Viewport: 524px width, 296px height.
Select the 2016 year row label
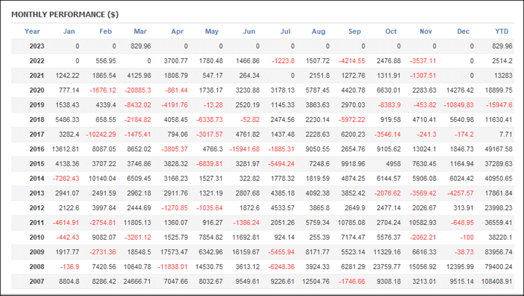click(x=37, y=149)
